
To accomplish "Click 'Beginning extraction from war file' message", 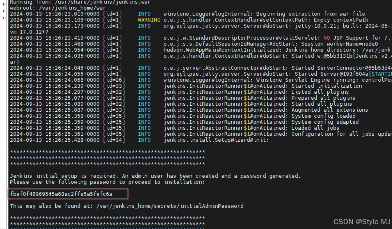I will (x=310, y=14).
